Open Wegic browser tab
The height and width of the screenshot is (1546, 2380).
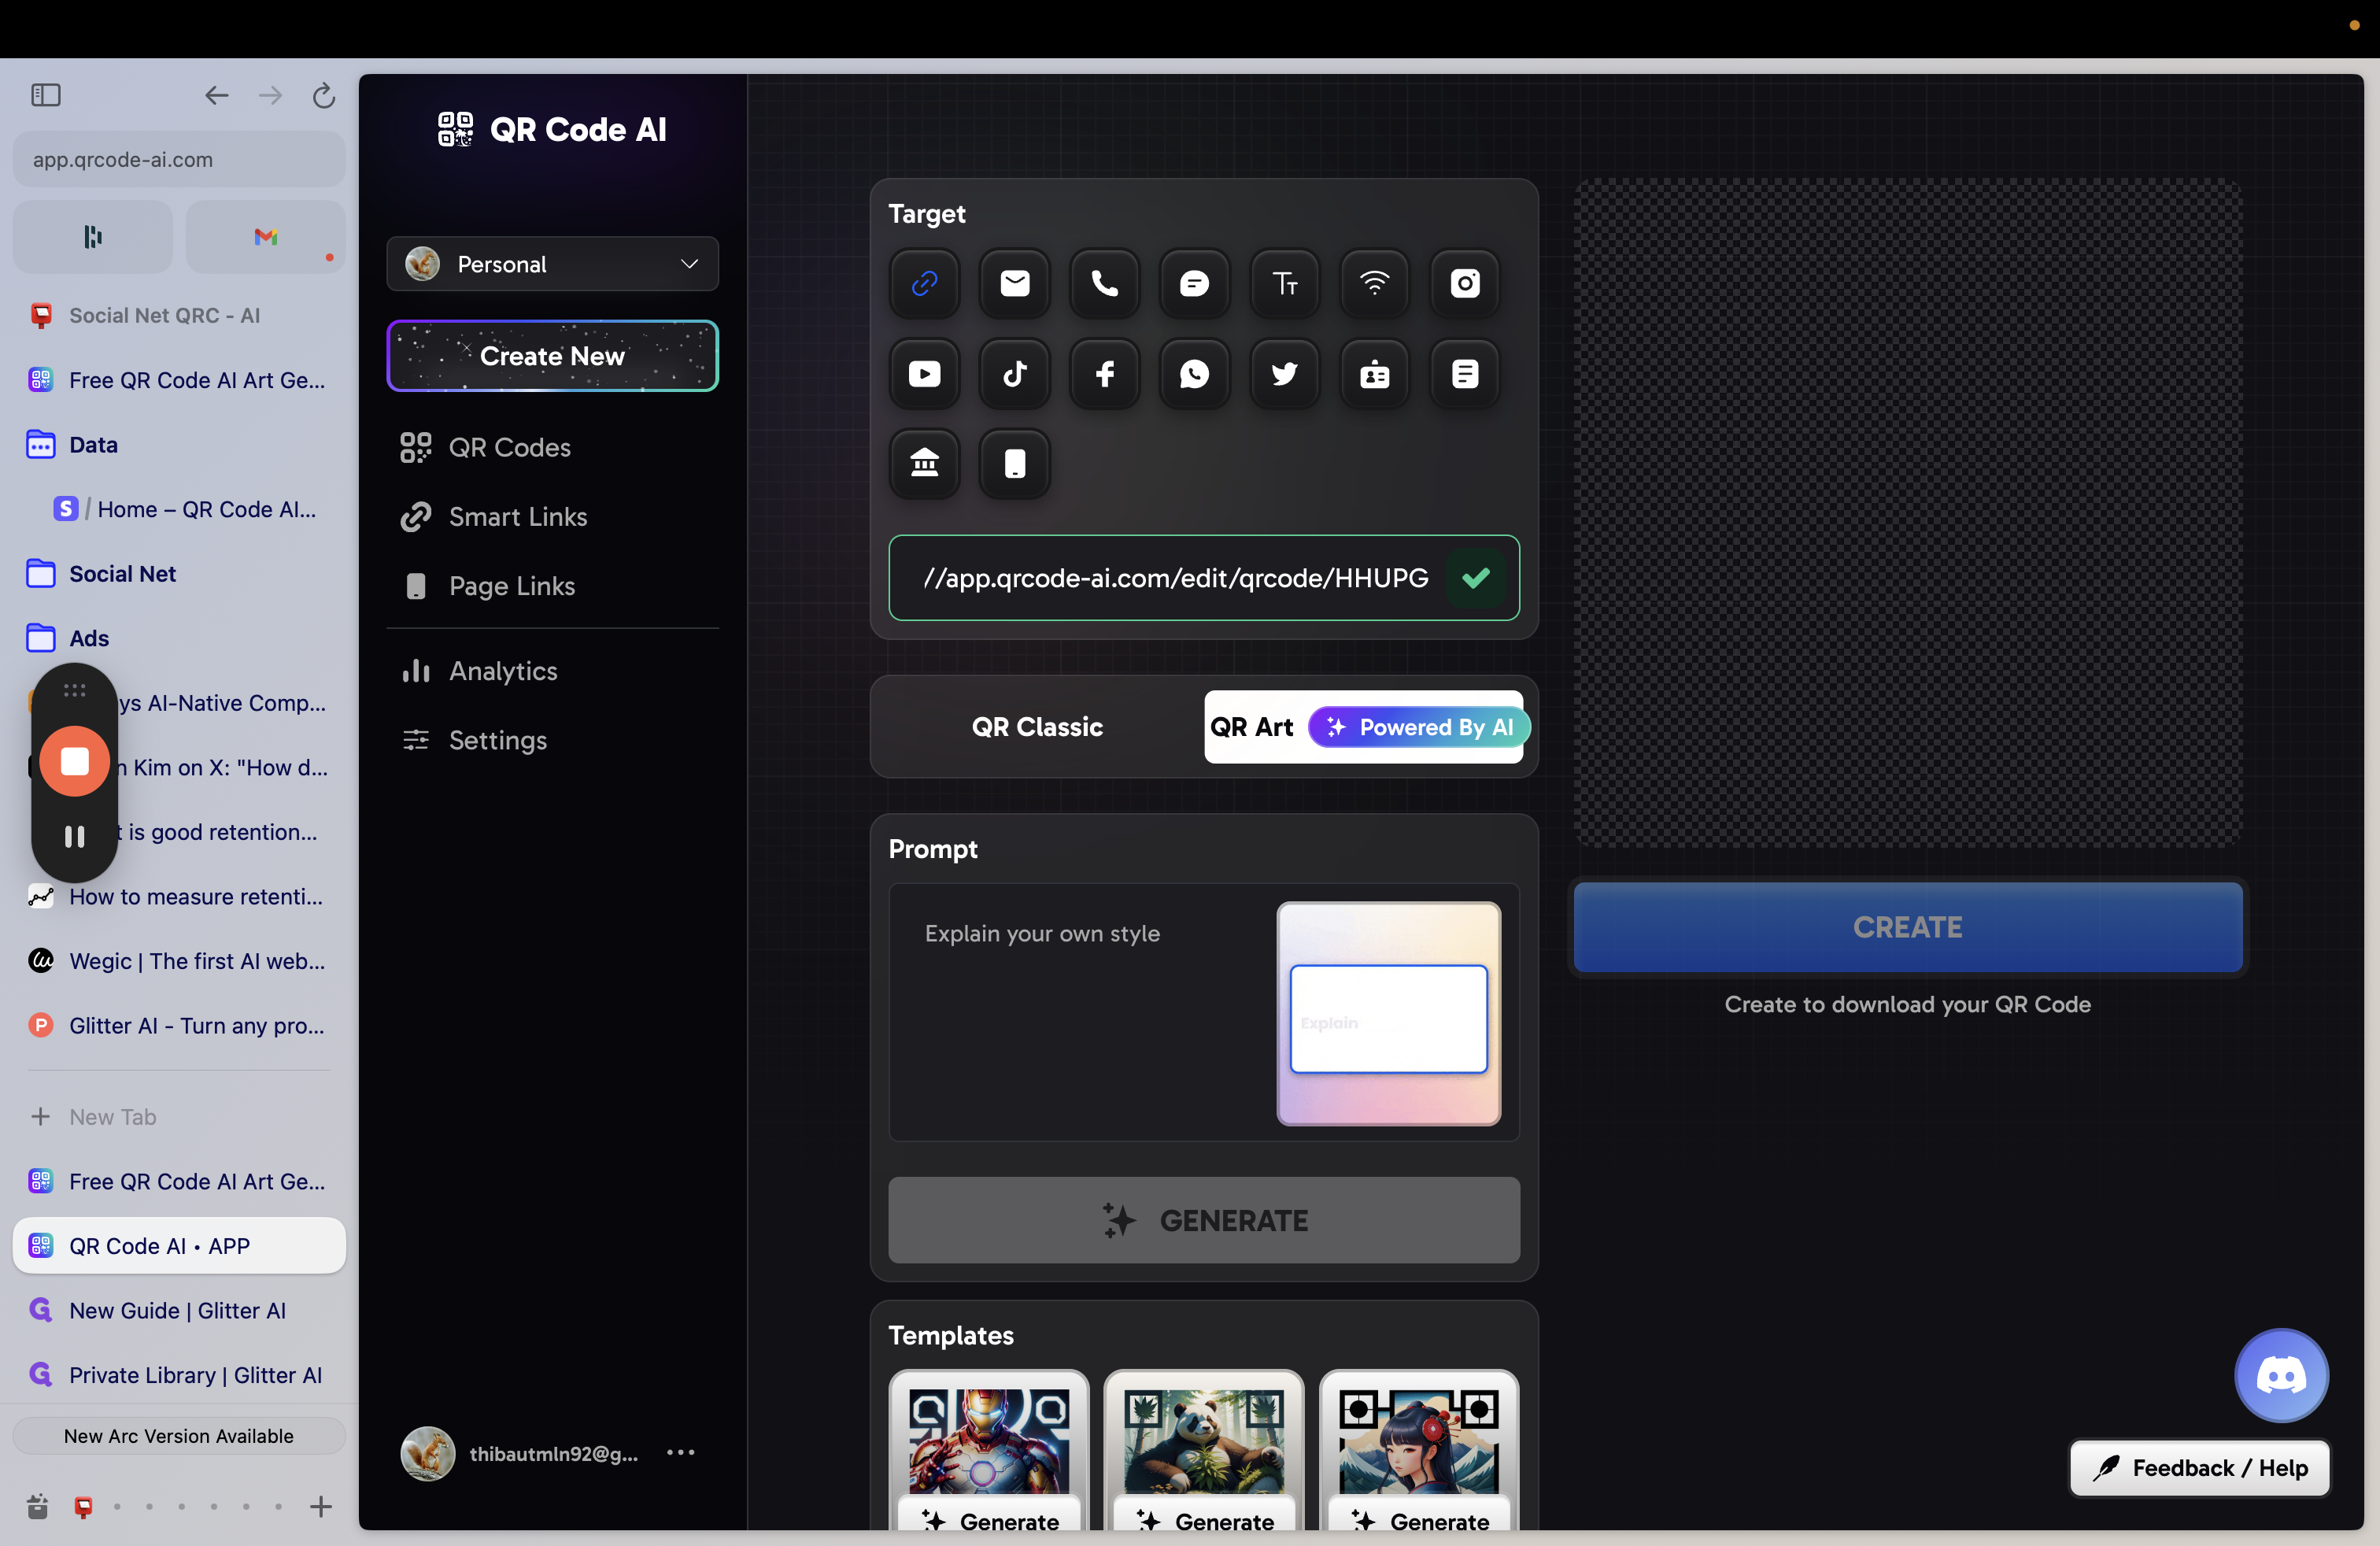[180, 961]
